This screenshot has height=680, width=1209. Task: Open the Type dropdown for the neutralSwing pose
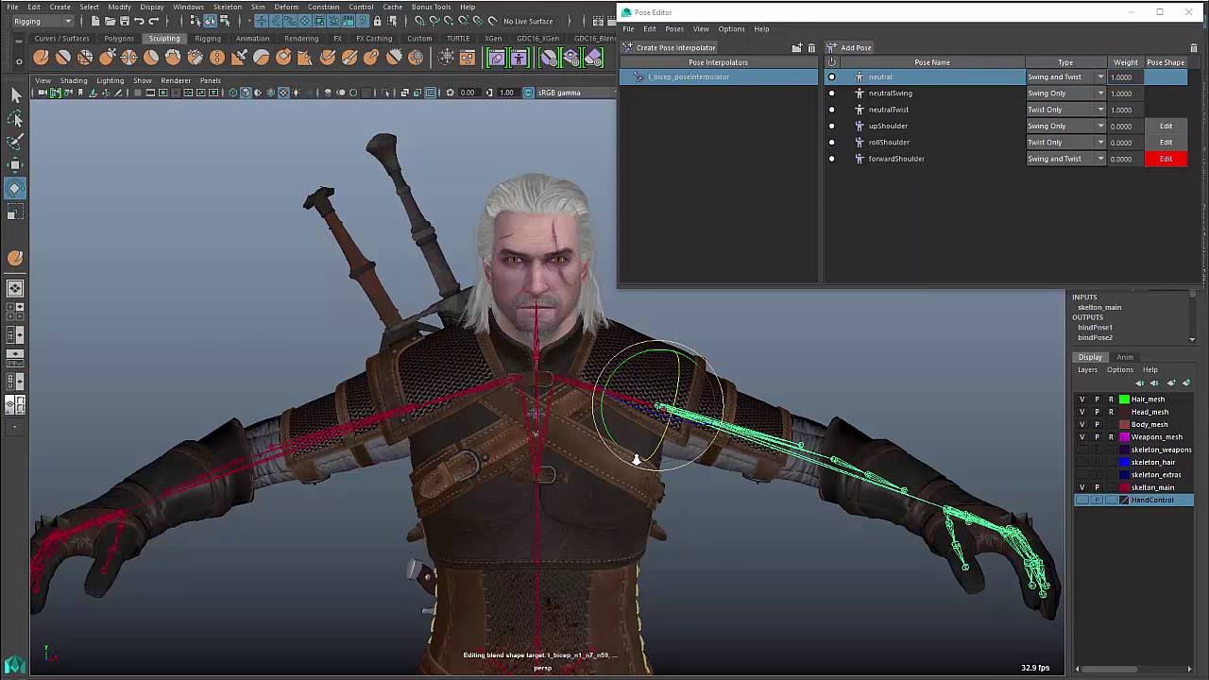pyautogui.click(x=1065, y=93)
